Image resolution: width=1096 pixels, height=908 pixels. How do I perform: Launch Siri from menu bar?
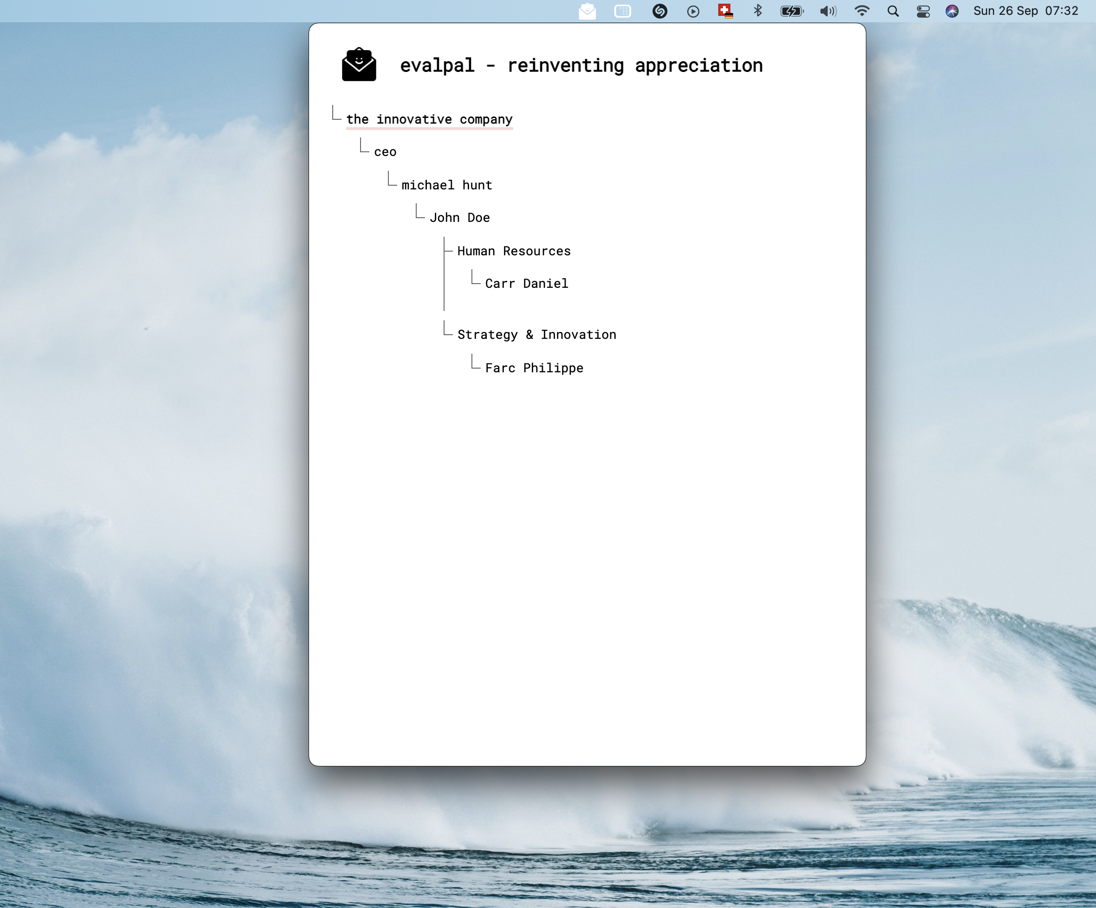pos(952,11)
